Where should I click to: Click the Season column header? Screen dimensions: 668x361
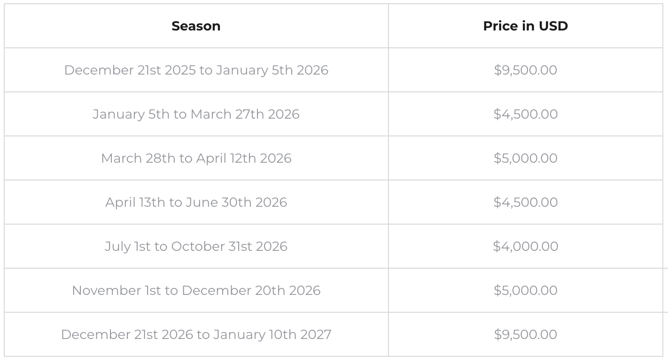(196, 26)
